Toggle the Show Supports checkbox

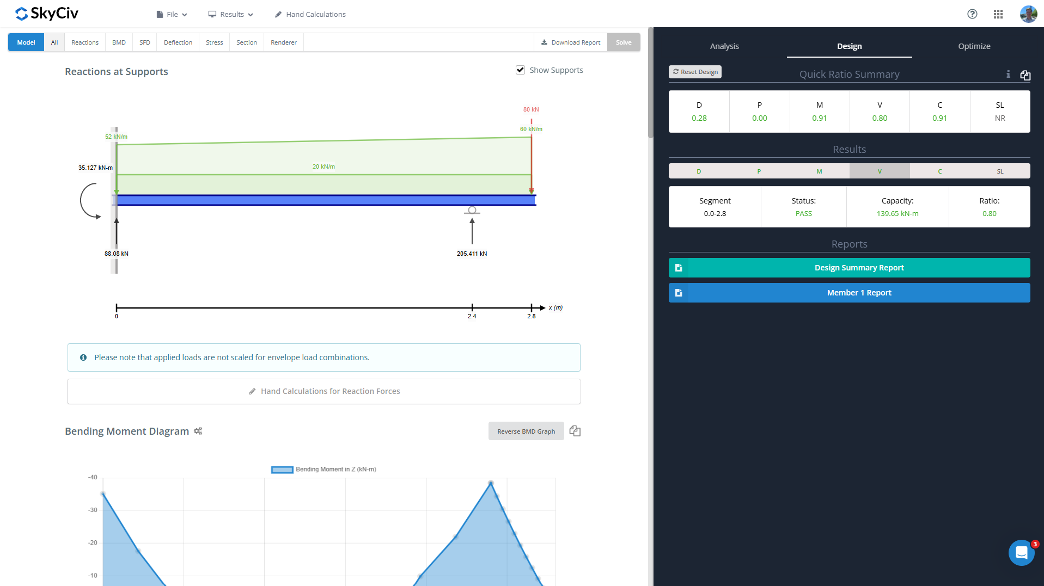520,70
